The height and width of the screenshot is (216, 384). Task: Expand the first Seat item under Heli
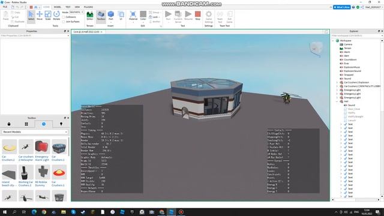[x=341, y=124]
